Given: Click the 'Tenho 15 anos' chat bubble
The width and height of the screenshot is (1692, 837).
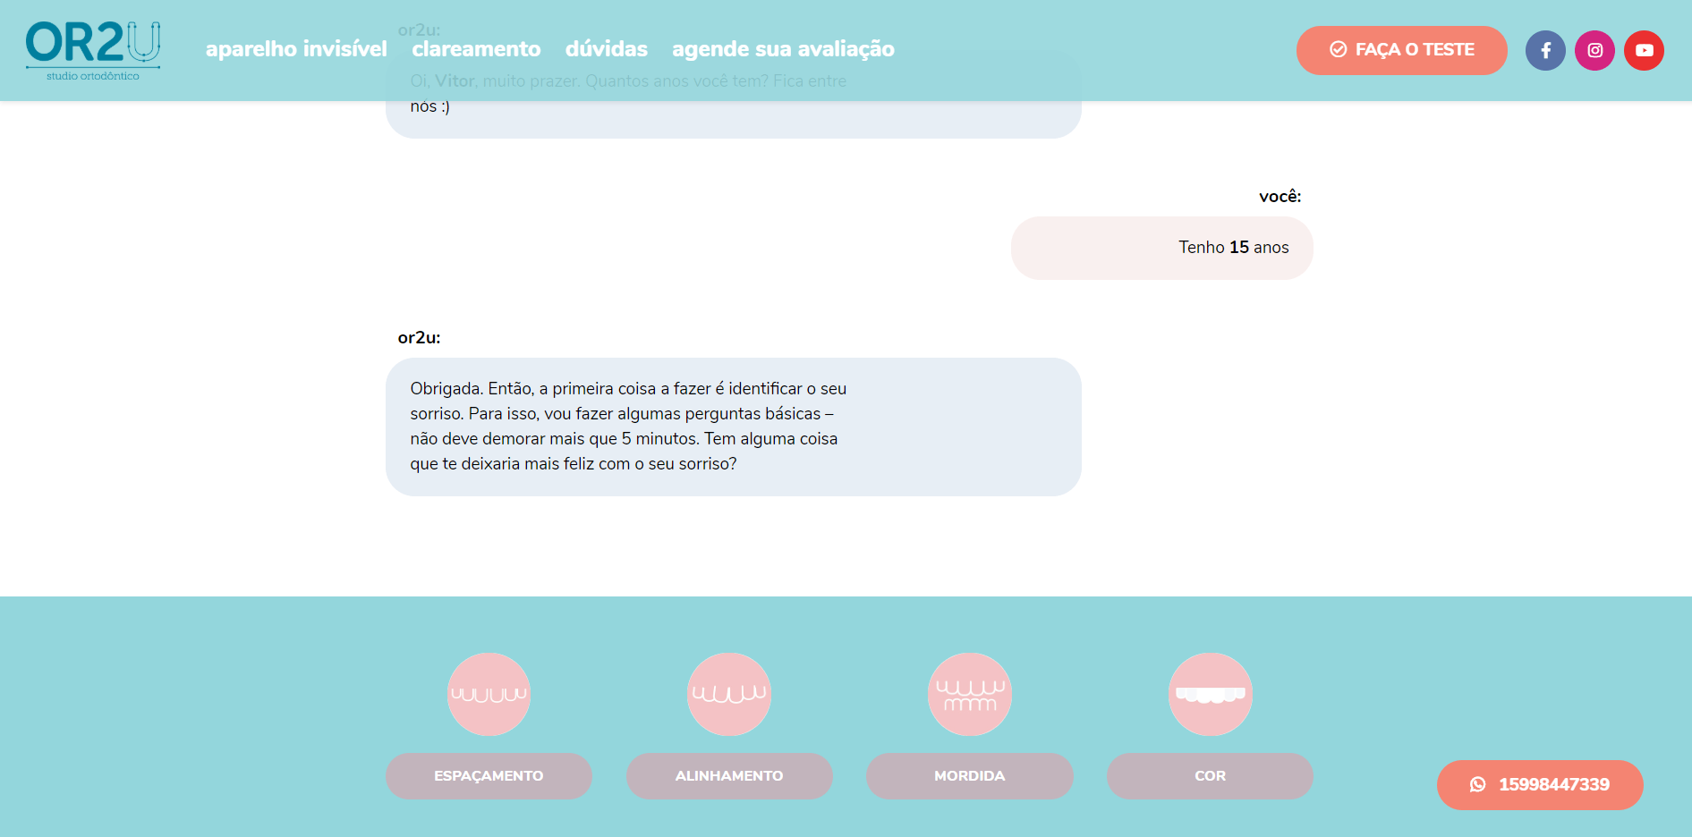Looking at the screenshot, I should pyautogui.click(x=1161, y=248).
